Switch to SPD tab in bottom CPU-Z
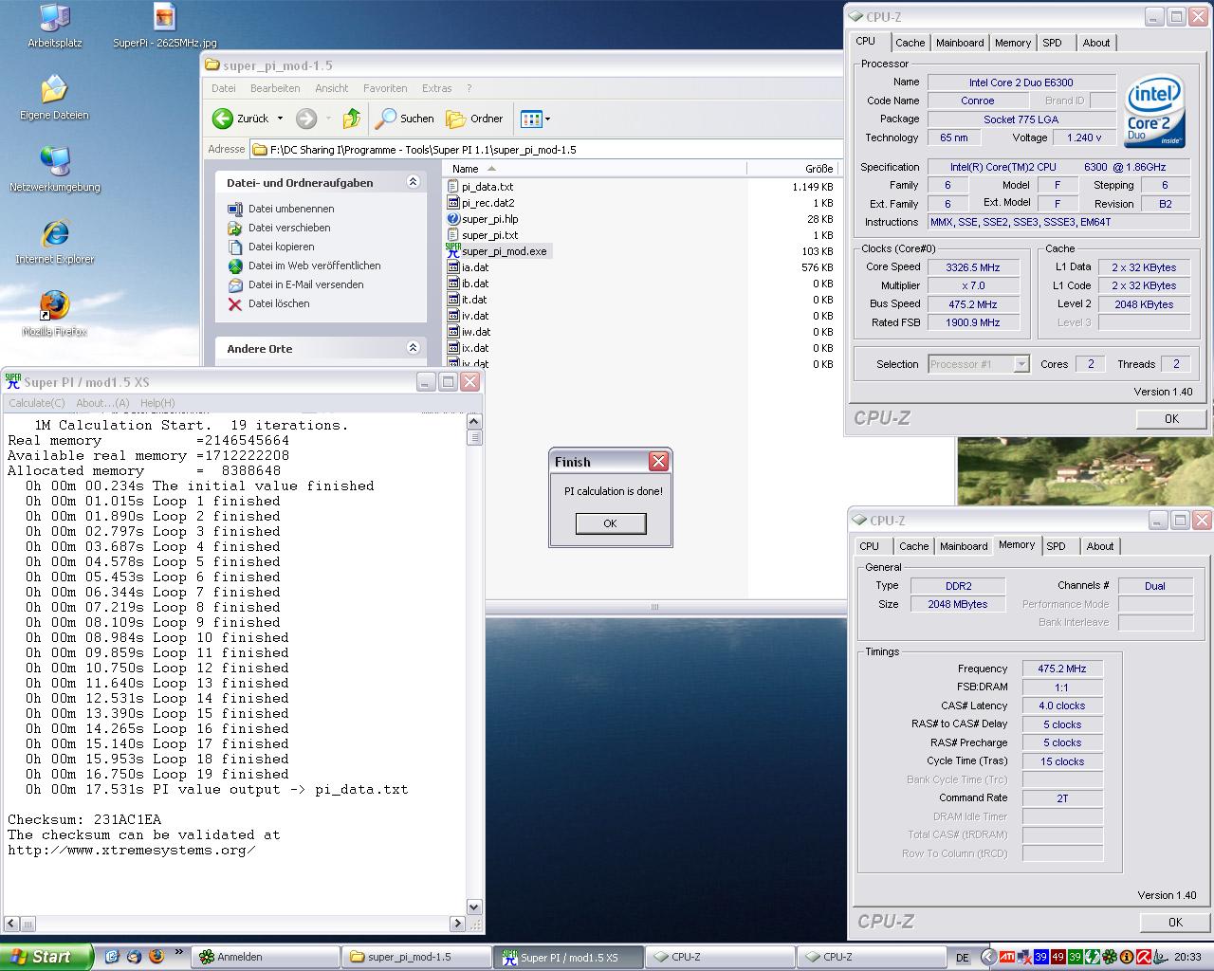This screenshot has width=1214, height=971. coord(1056,546)
